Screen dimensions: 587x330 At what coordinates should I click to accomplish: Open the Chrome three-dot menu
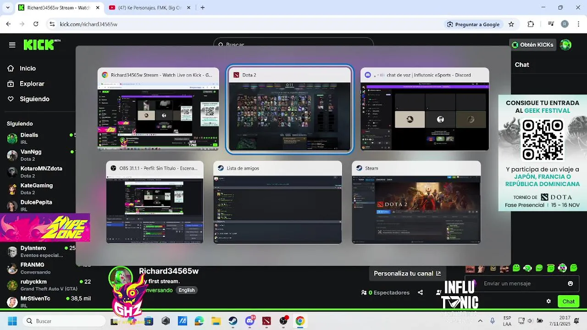click(x=578, y=24)
